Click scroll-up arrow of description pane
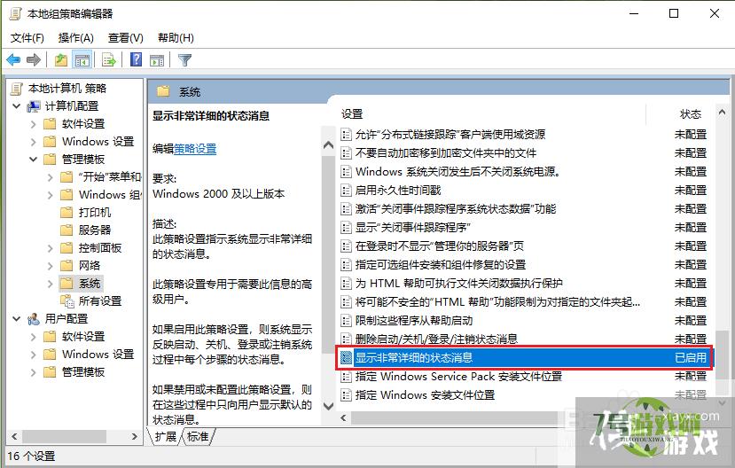Image resolution: width=735 pixels, height=468 pixels. (329, 145)
